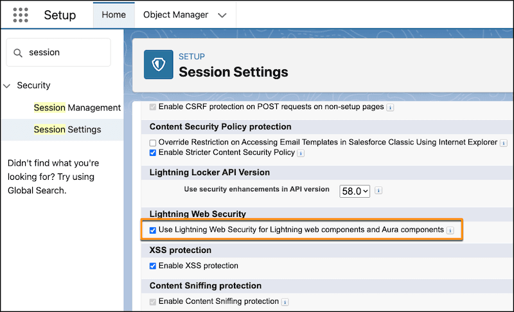The width and height of the screenshot is (514, 312).
Task: Expand the Object Manager tab chevron menu
Action: [x=222, y=15]
